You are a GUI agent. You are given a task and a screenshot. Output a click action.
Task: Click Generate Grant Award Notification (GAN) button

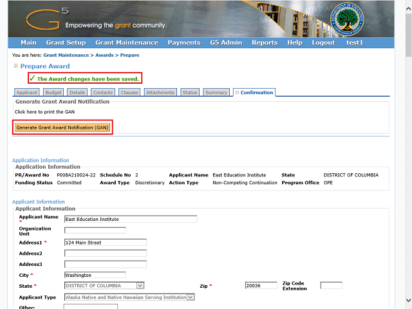click(x=62, y=127)
